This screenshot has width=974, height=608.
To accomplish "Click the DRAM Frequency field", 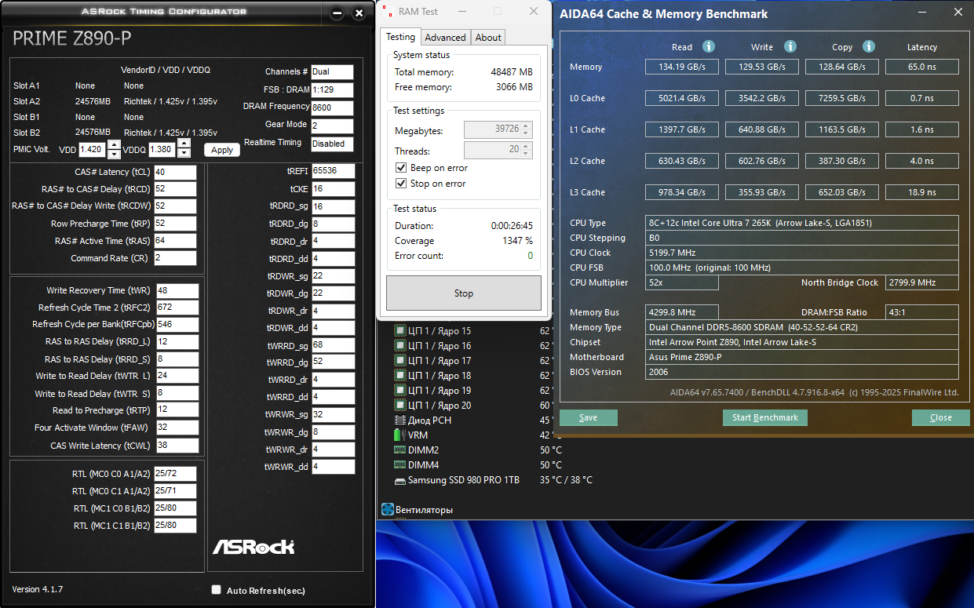I will pos(332,107).
